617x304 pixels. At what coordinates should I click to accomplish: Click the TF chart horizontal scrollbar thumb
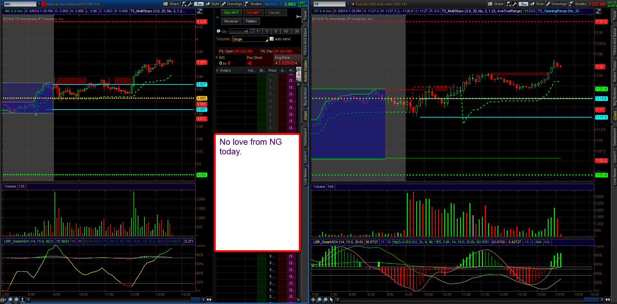pos(592,299)
